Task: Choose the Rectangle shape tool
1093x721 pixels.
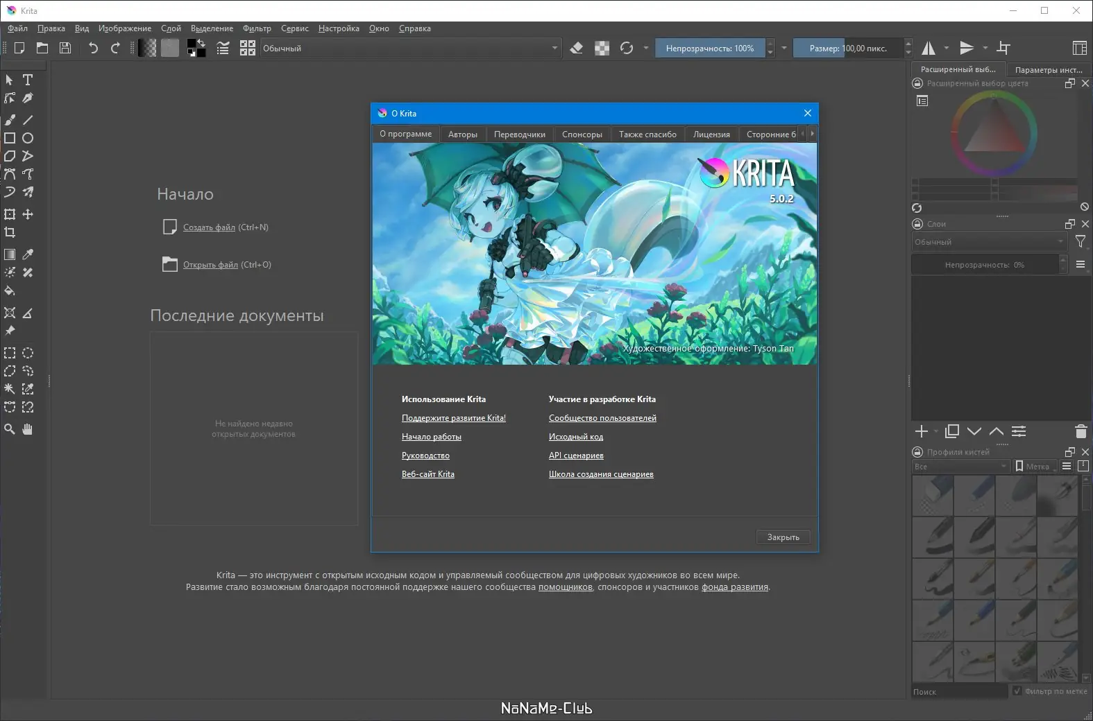Action: (10, 138)
